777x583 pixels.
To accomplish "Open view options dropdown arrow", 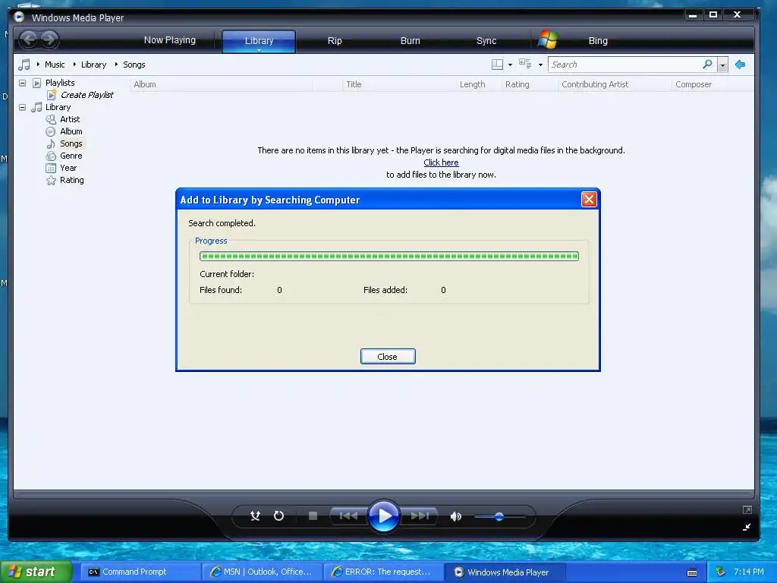I will click(540, 65).
